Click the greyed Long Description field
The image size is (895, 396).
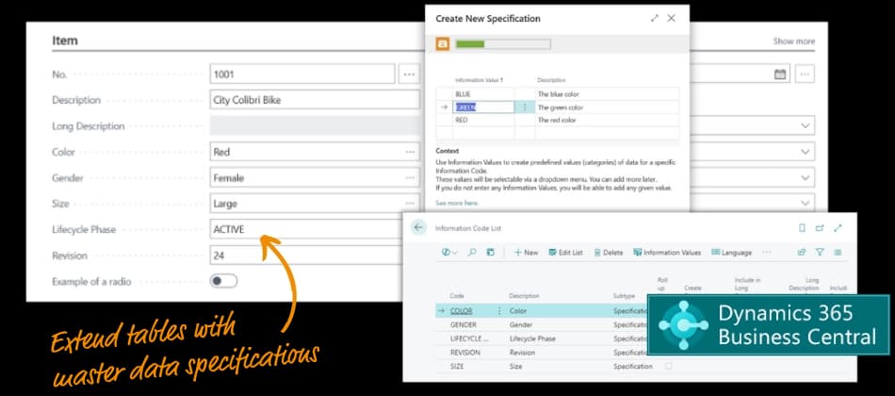click(x=315, y=125)
